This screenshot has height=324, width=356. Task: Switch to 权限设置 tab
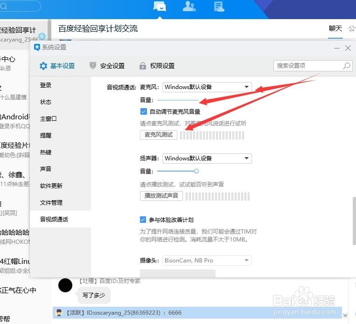pyautogui.click(x=157, y=66)
